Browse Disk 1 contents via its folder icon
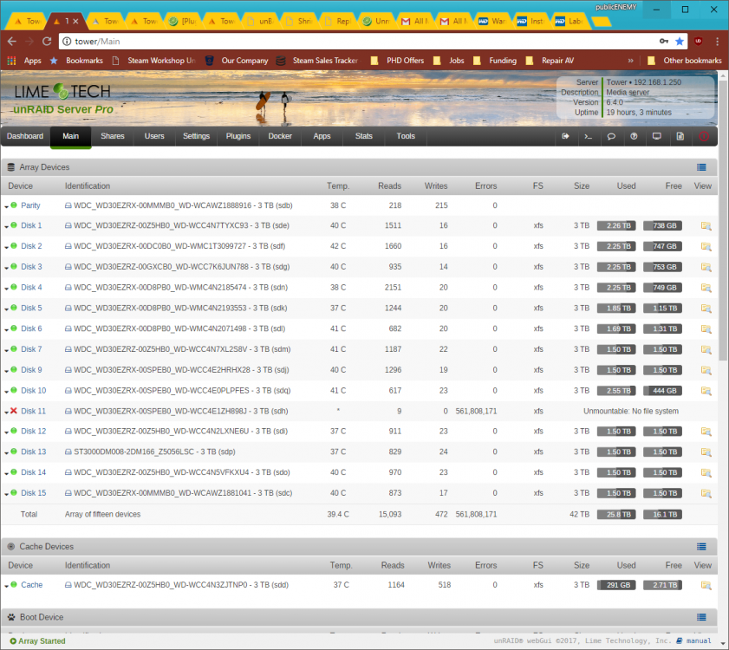Viewport: 729px width, 650px height. coord(706,226)
